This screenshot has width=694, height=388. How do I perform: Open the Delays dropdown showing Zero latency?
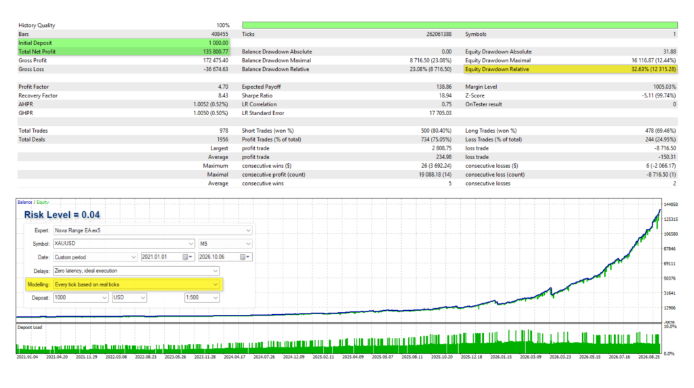click(x=216, y=271)
